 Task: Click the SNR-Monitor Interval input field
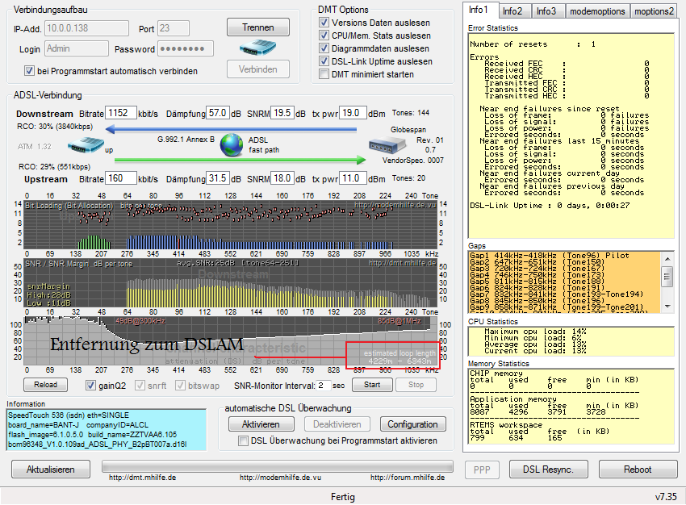(x=323, y=385)
